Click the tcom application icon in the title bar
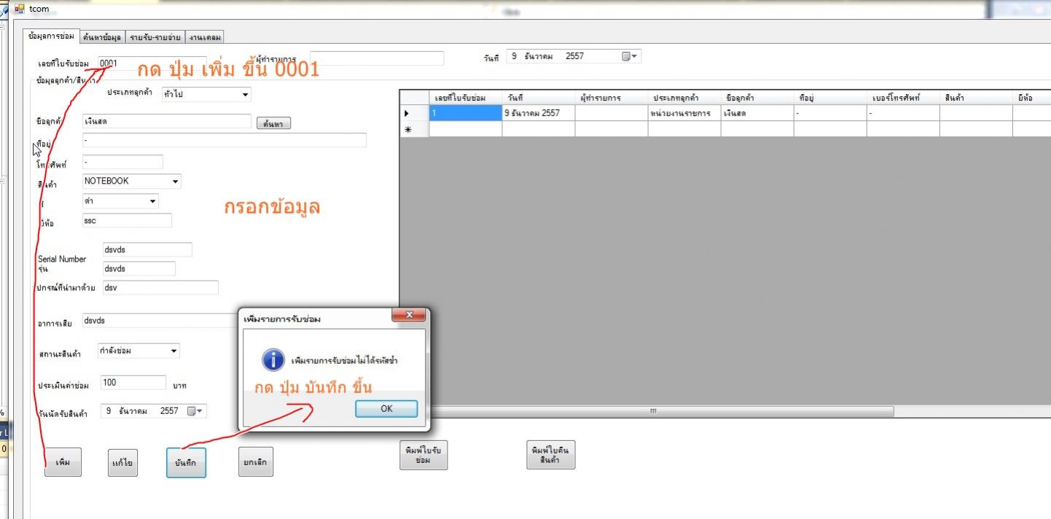The width and height of the screenshot is (1051, 519). pos(20,8)
